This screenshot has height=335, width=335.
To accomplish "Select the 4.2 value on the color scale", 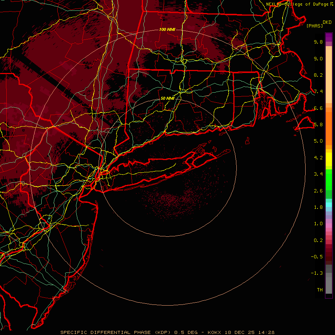I will pyautogui.click(x=318, y=158).
